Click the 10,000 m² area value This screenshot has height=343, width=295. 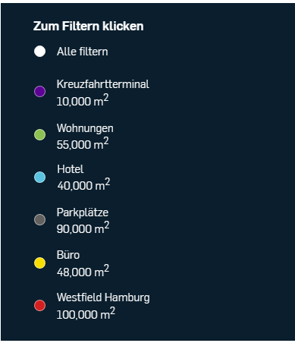83,100
